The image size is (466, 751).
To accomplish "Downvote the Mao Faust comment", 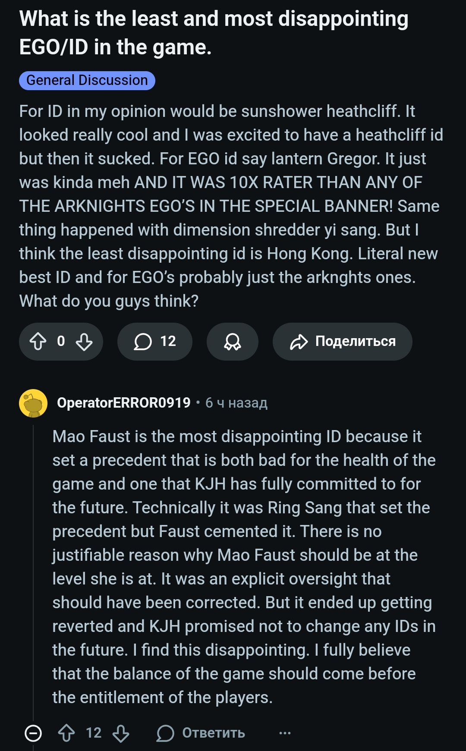I will coord(121,733).
